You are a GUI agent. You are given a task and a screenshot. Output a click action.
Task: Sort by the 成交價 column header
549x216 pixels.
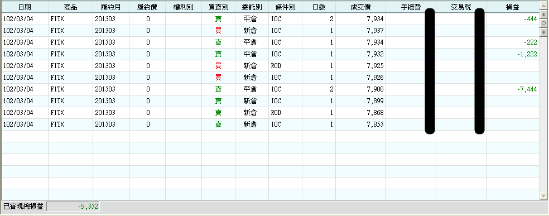click(360, 7)
